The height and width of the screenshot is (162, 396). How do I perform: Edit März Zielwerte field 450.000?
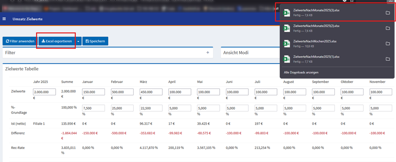pyautogui.click(x=151, y=92)
